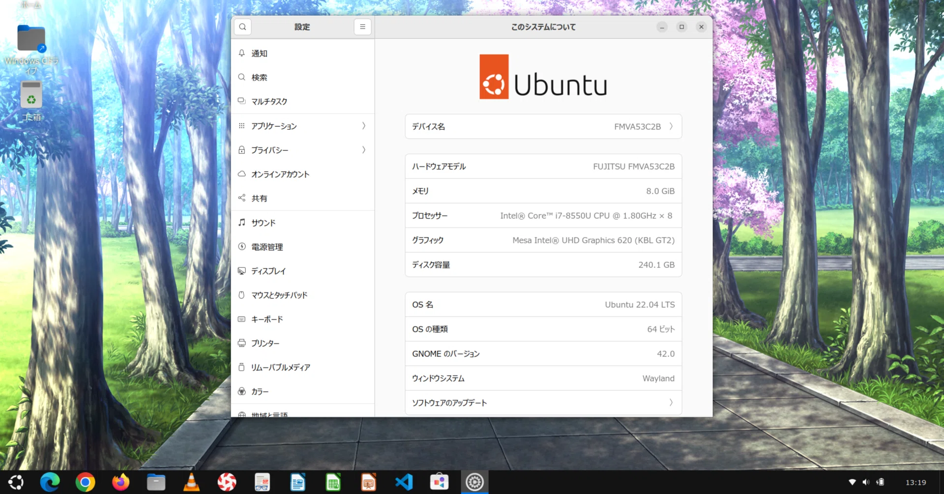The width and height of the screenshot is (944, 494).
Task: Open the 共有 sharing panel
Action: 303,199
